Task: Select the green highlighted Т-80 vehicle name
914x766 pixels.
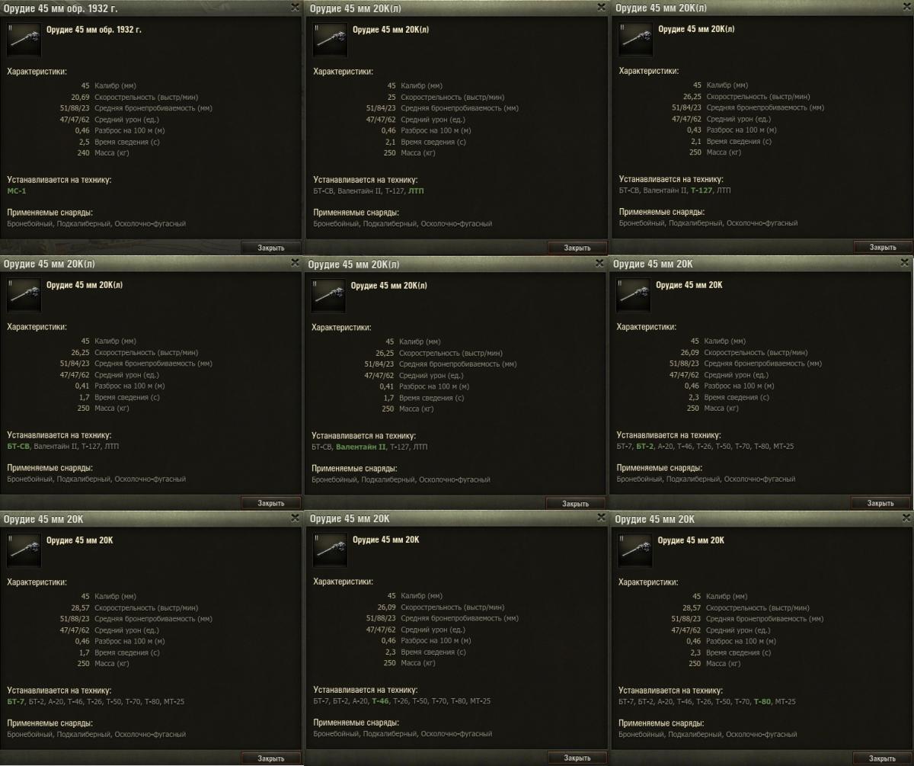Action: 762,701
